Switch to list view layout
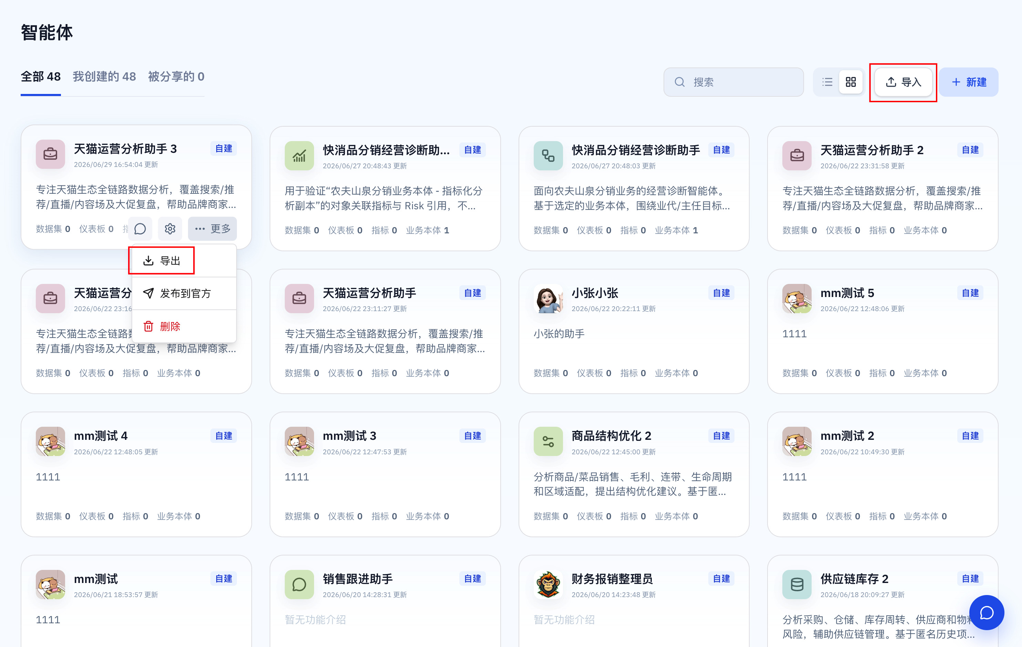The width and height of the screenshot is (1022, 647). click(x=827, y=82)
